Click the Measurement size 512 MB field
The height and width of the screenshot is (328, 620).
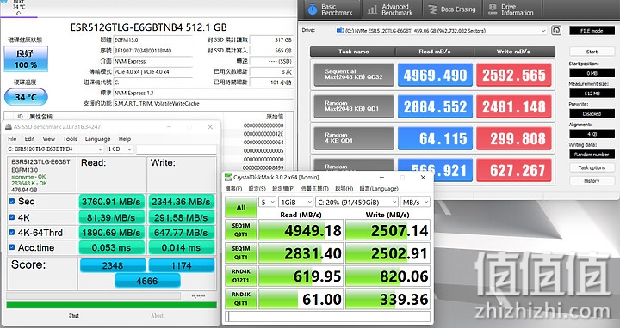[592, 94]
